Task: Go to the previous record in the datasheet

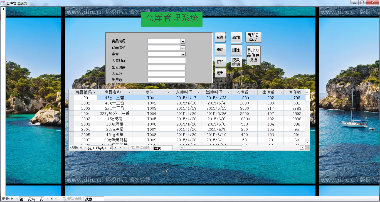Action: click(x=85, y=148)
